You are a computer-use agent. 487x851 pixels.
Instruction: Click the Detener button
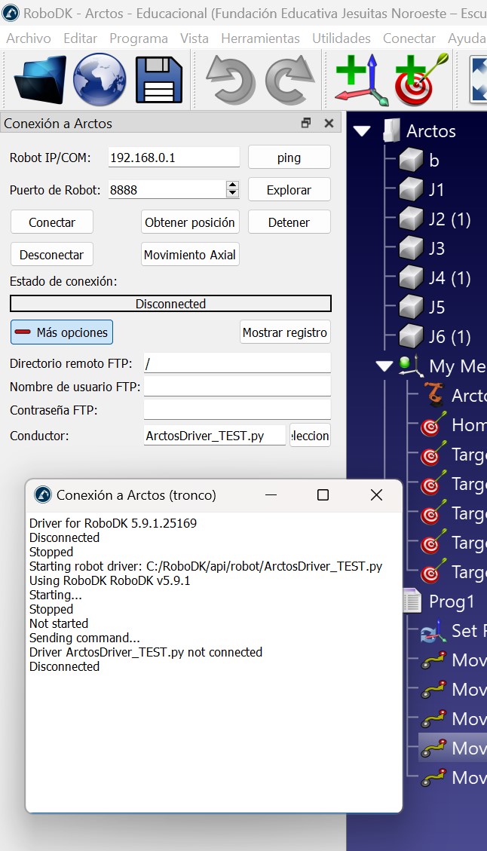(289, 222)
